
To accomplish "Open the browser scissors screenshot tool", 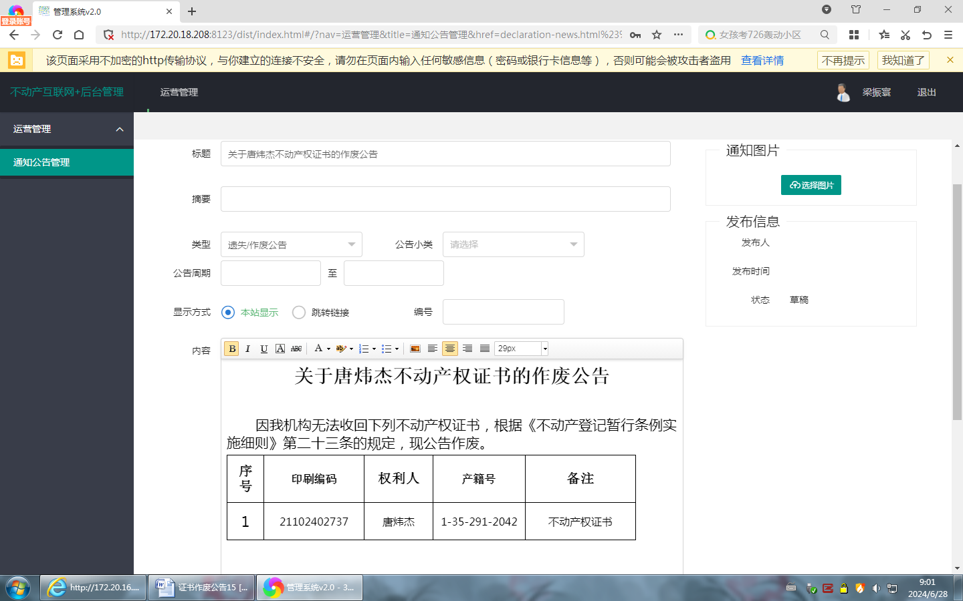I will click(905, 35).
